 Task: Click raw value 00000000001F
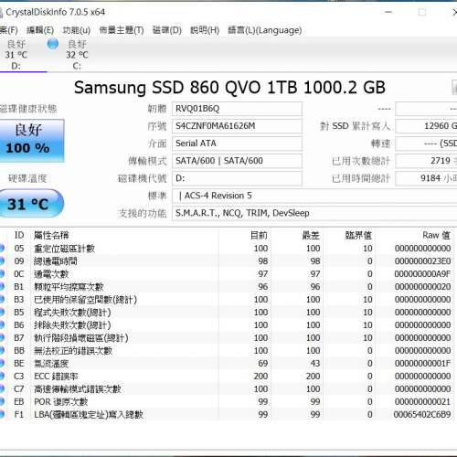click(x=422, y=364)
